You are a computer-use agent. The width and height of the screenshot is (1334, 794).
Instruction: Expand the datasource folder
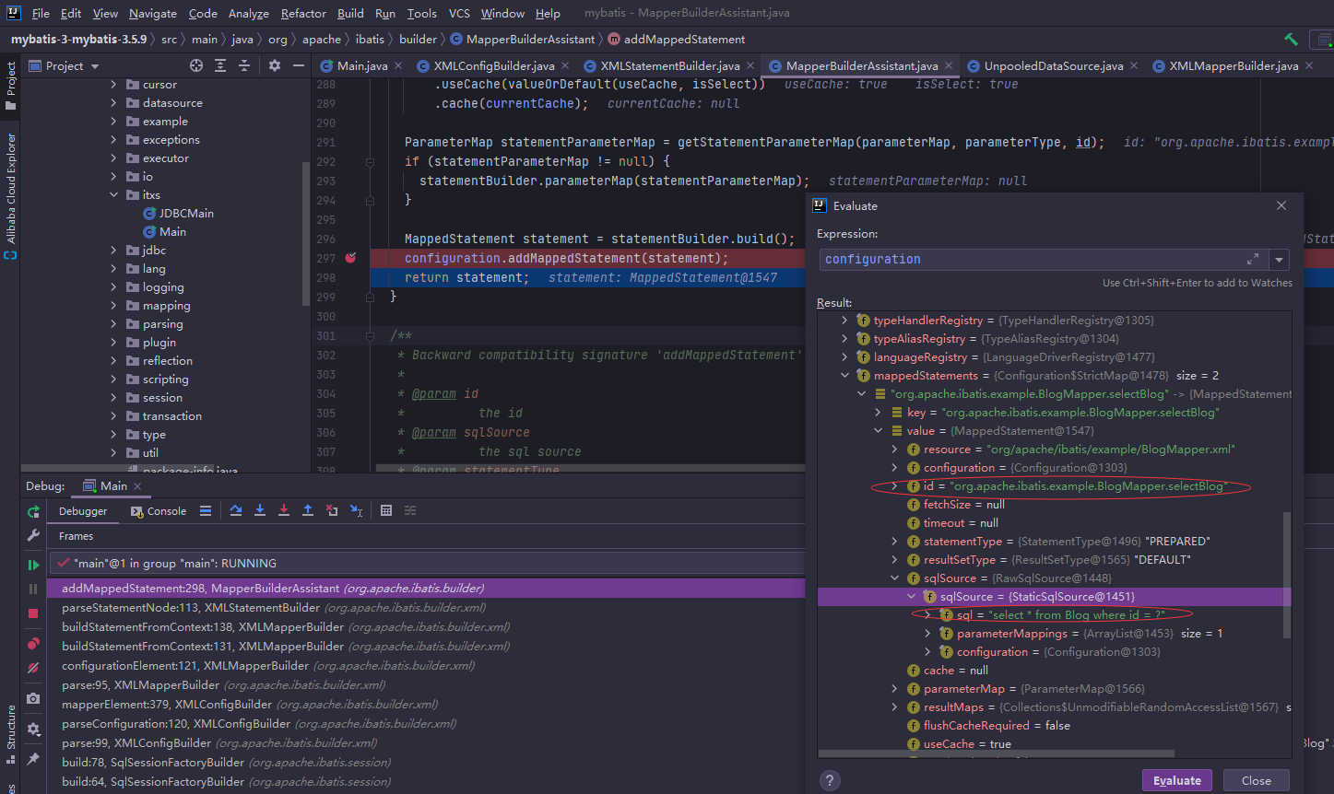(114, 103)
